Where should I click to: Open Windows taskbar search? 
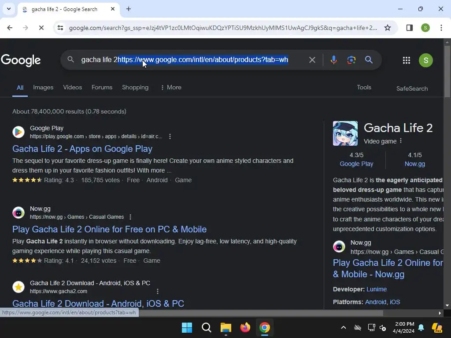206,327
